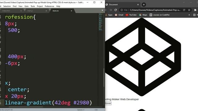
Task: Bookmark this page with the star icon
Action: click(189, 10)
